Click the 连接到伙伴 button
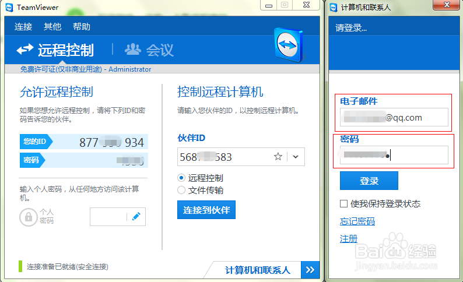The width and height of the screenshot is (463, 282). [x=206, y=210]
